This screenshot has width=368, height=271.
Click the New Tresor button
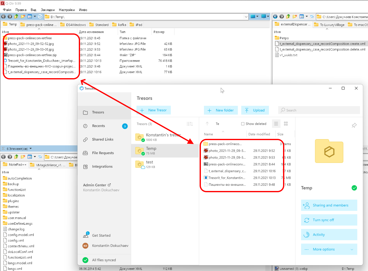tap(153, 110)
